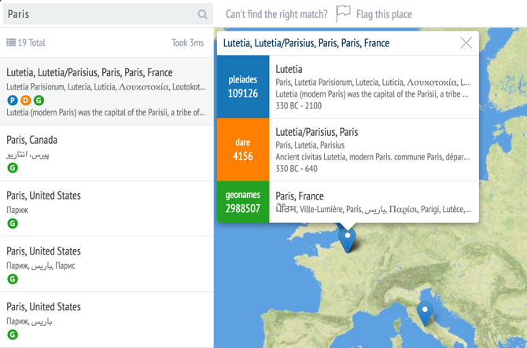Close the Lutetia popup with the X

(466, 43)
